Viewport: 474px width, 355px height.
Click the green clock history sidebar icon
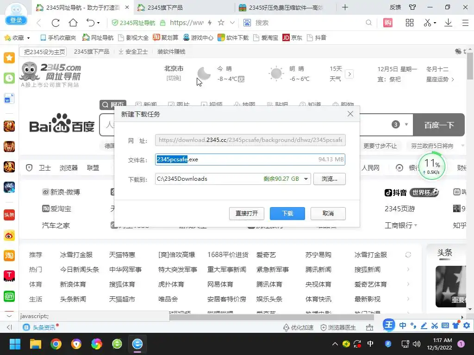(9, 78)
